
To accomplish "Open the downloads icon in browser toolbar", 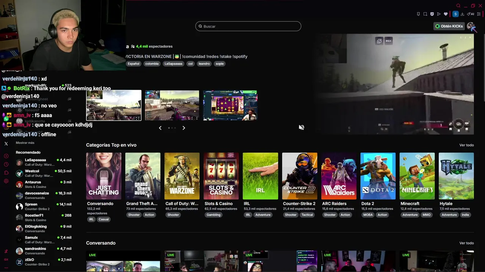I will click(x=462, y=14).
